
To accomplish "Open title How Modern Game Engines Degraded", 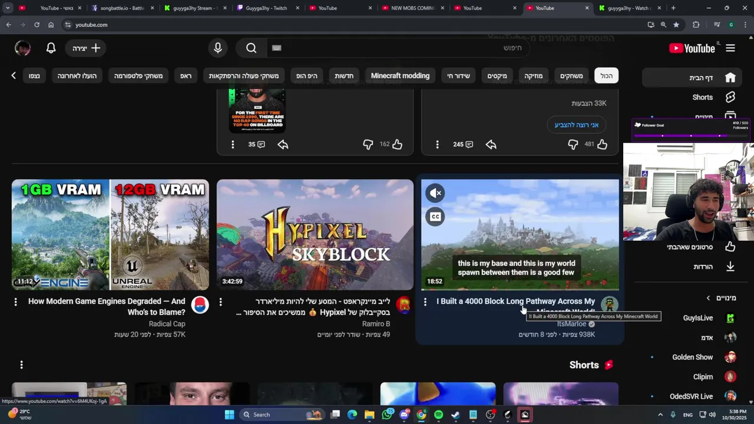I will [107, 307].
